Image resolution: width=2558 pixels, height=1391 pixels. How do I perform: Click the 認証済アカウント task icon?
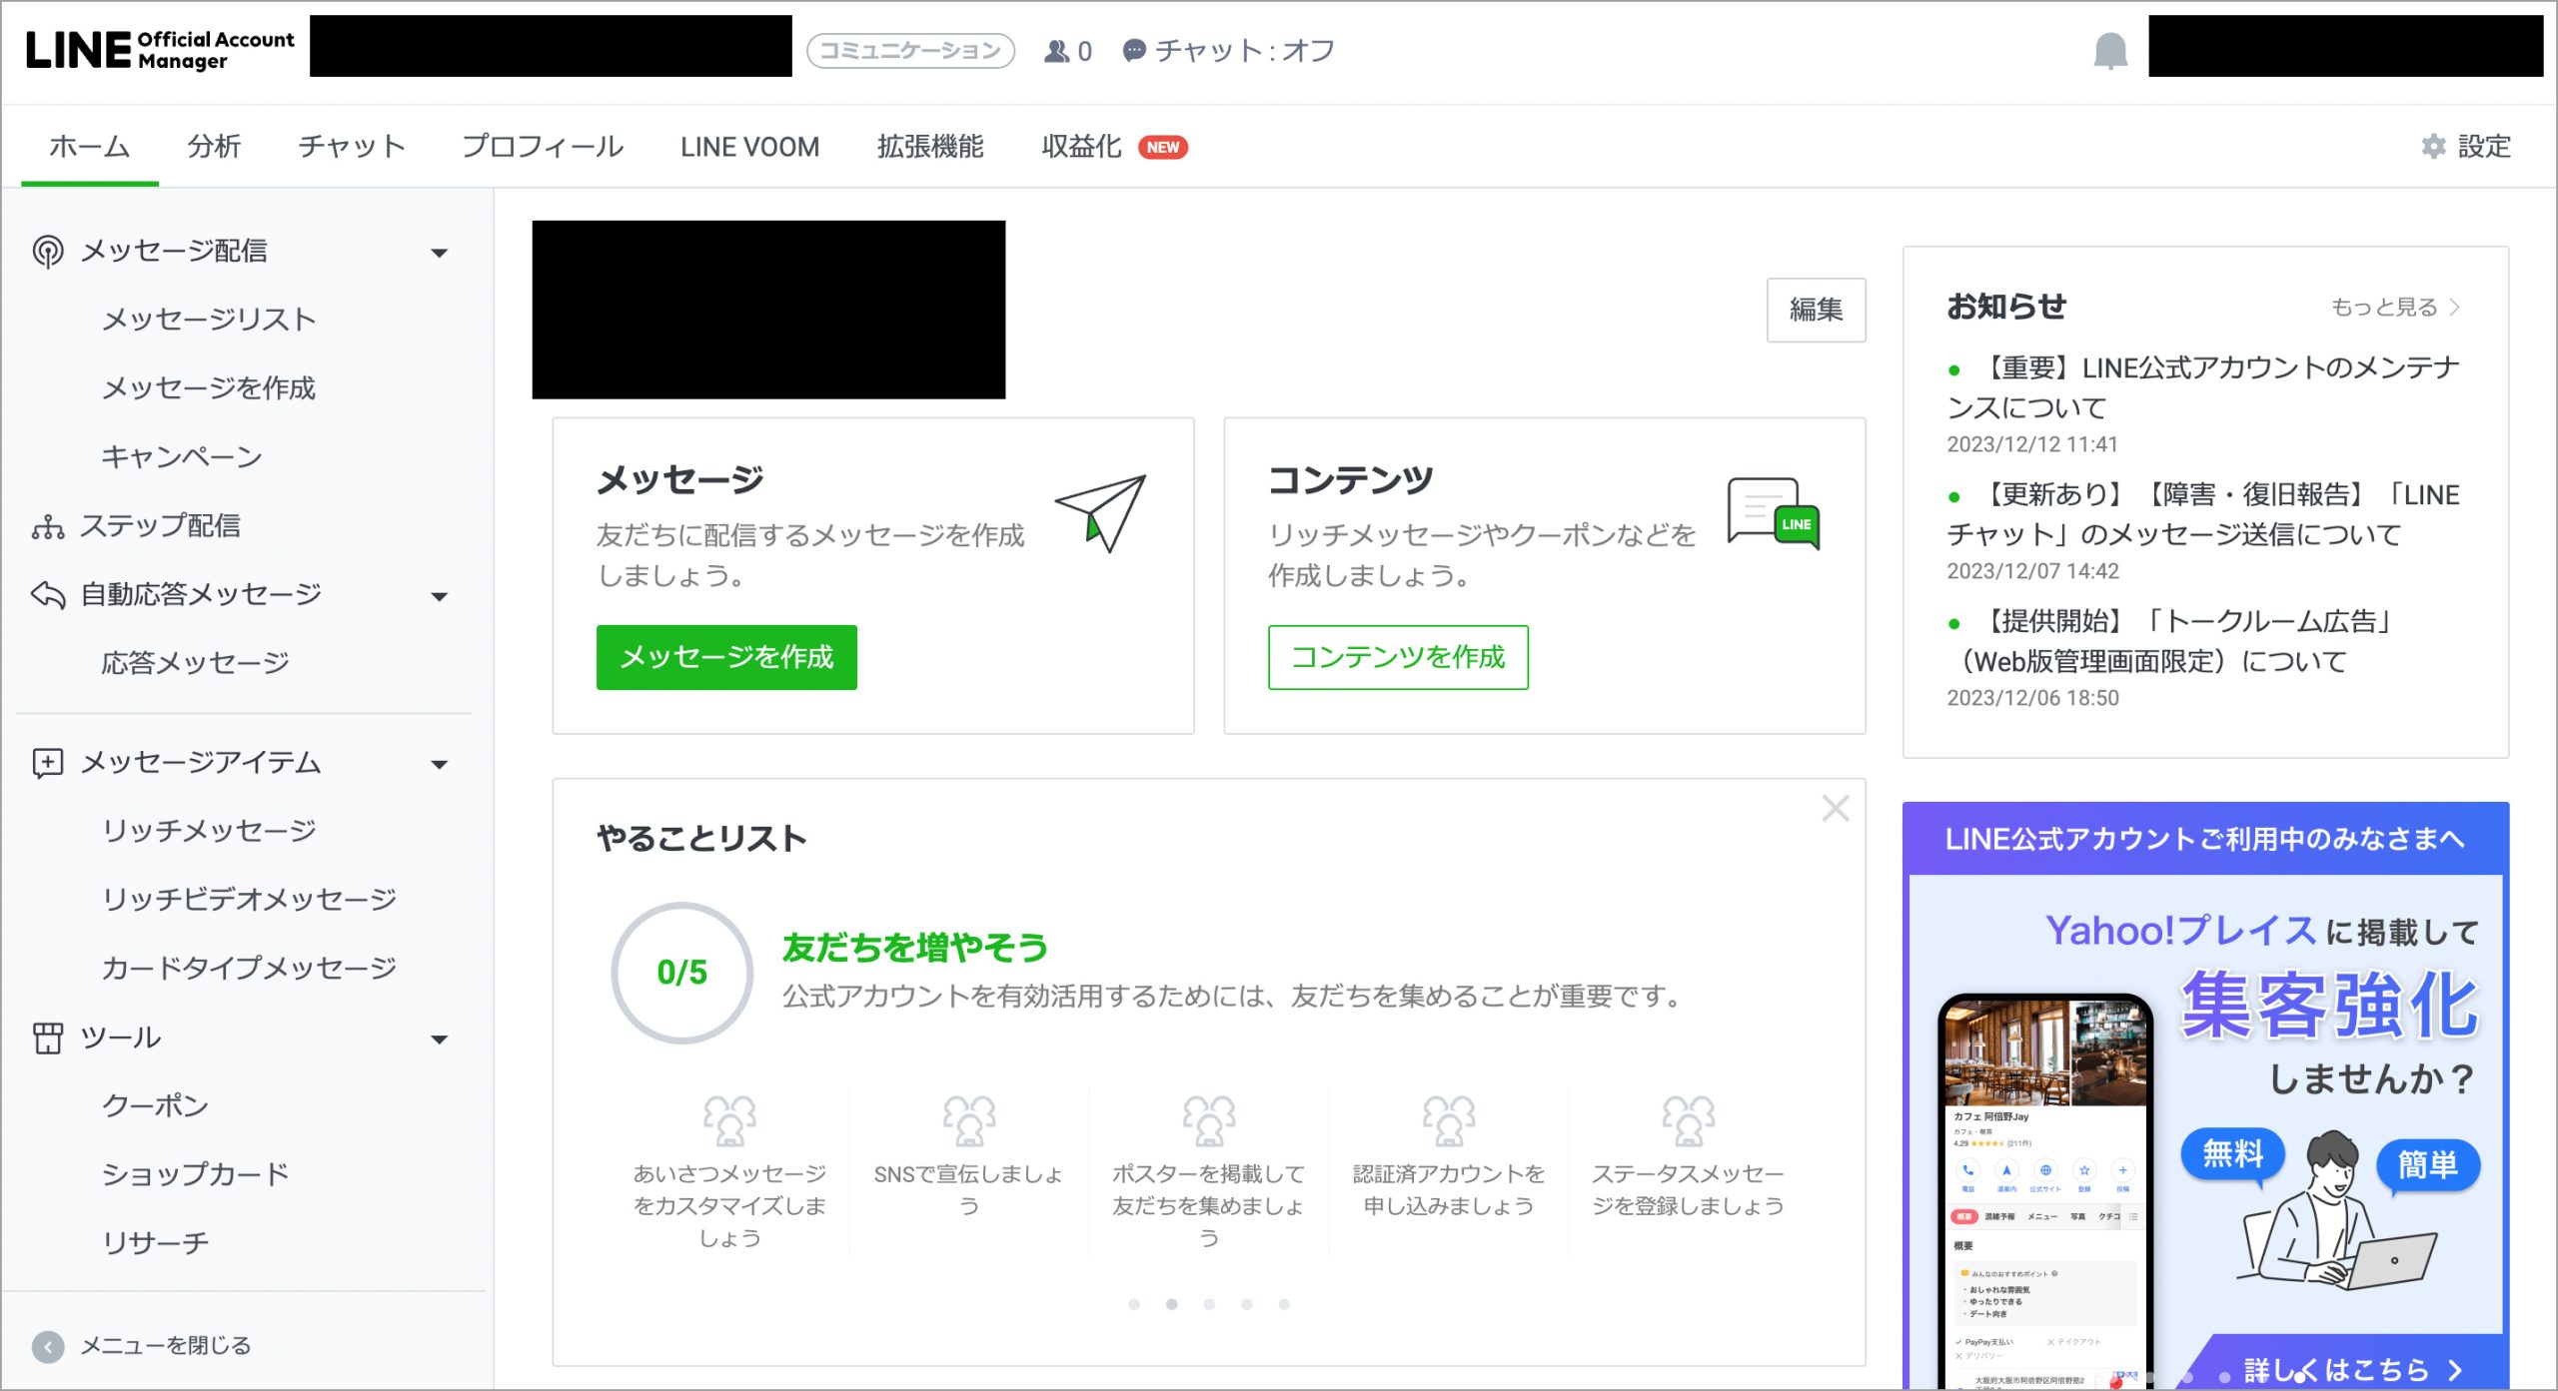point(1448,1120)
